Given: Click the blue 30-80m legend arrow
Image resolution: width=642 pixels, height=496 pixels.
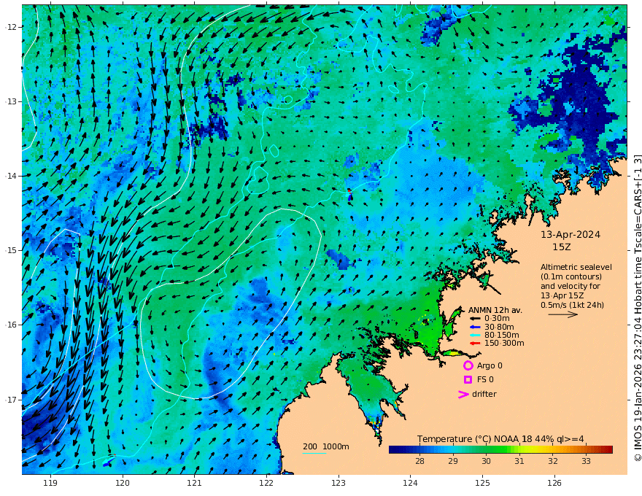Looking at the screenshot, I should click(475, 327).
